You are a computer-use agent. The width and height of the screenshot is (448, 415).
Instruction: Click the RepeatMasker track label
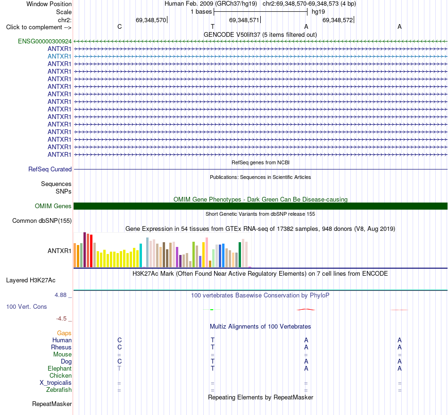pos(52,404)
